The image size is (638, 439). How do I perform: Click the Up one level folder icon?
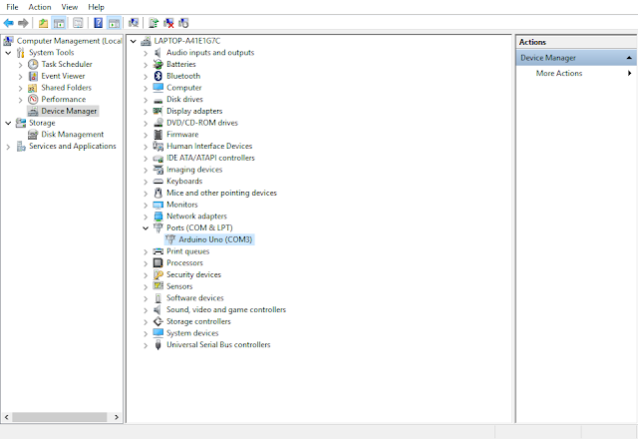43,23
